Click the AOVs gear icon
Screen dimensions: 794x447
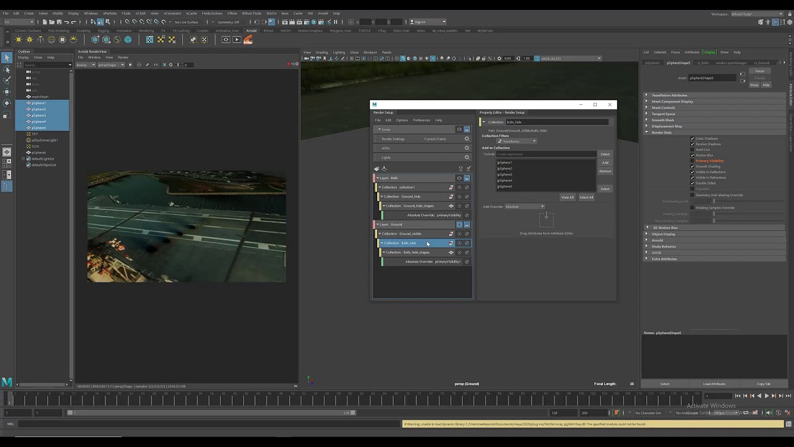point(466,148)
